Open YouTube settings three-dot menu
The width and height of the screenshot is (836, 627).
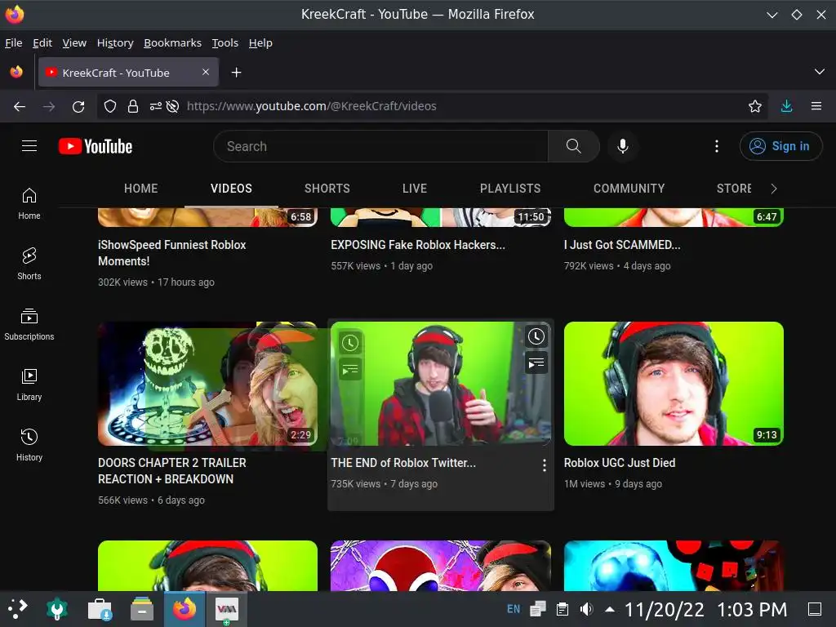click(x=717, y=146)
